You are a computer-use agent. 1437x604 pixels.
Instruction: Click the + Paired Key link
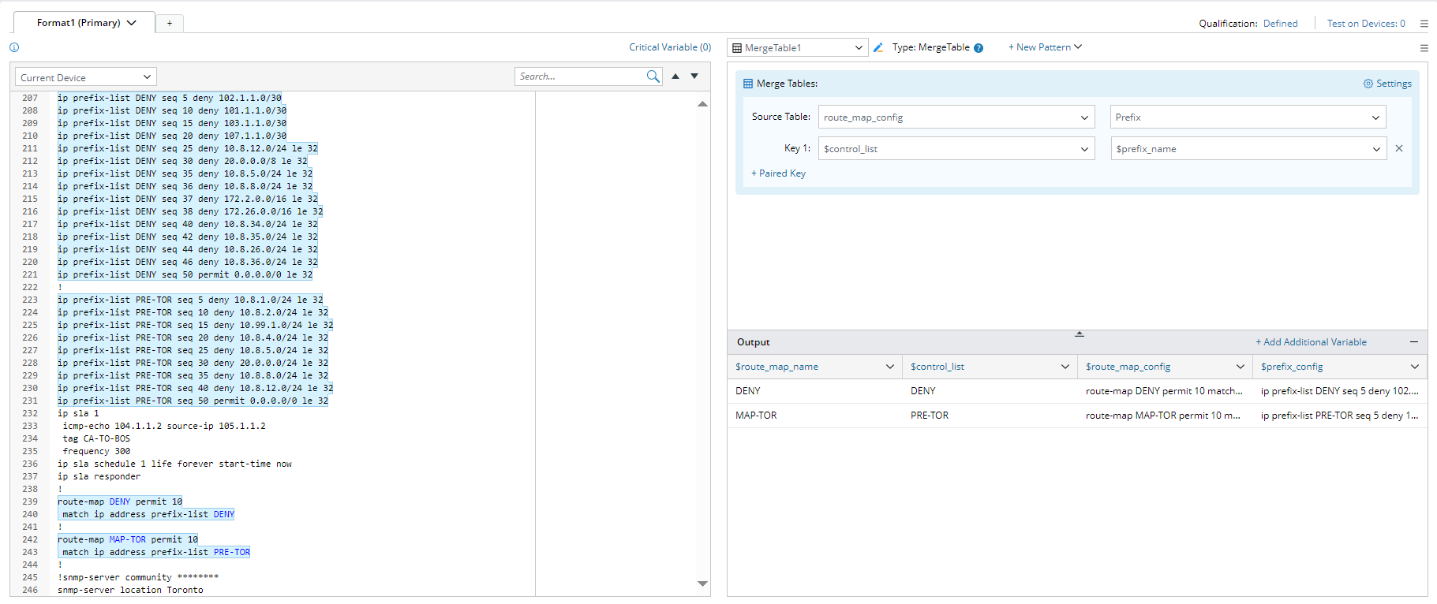[778, 173]
